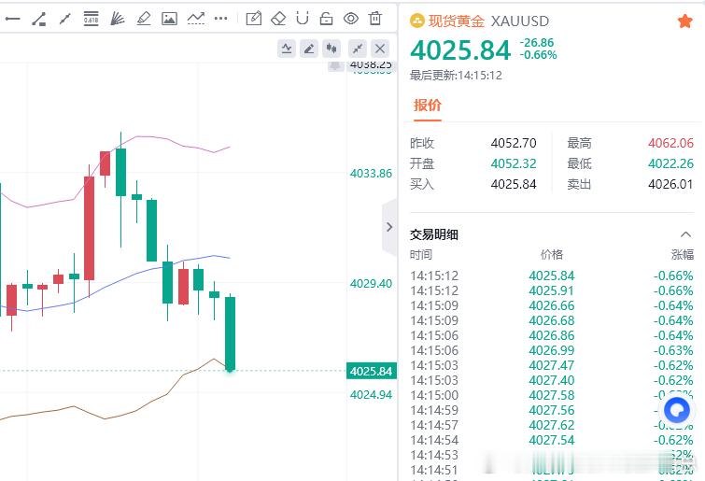The image size is (705, 481).
Task: Click the 卖出 price 4026.01
Action: (x=670, y=184)
